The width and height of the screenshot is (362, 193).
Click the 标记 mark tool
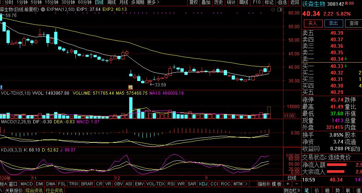pos(269,3)
